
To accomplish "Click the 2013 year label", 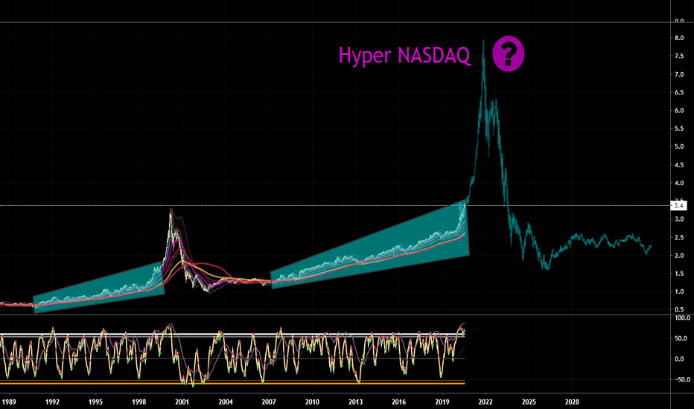I will (x=355, y=402).
